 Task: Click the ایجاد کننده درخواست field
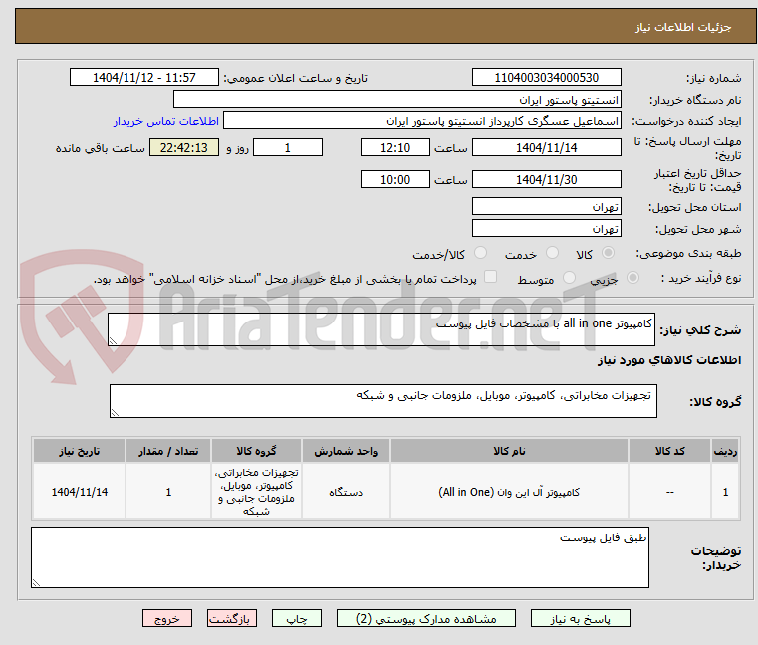(x=422, y=120)
